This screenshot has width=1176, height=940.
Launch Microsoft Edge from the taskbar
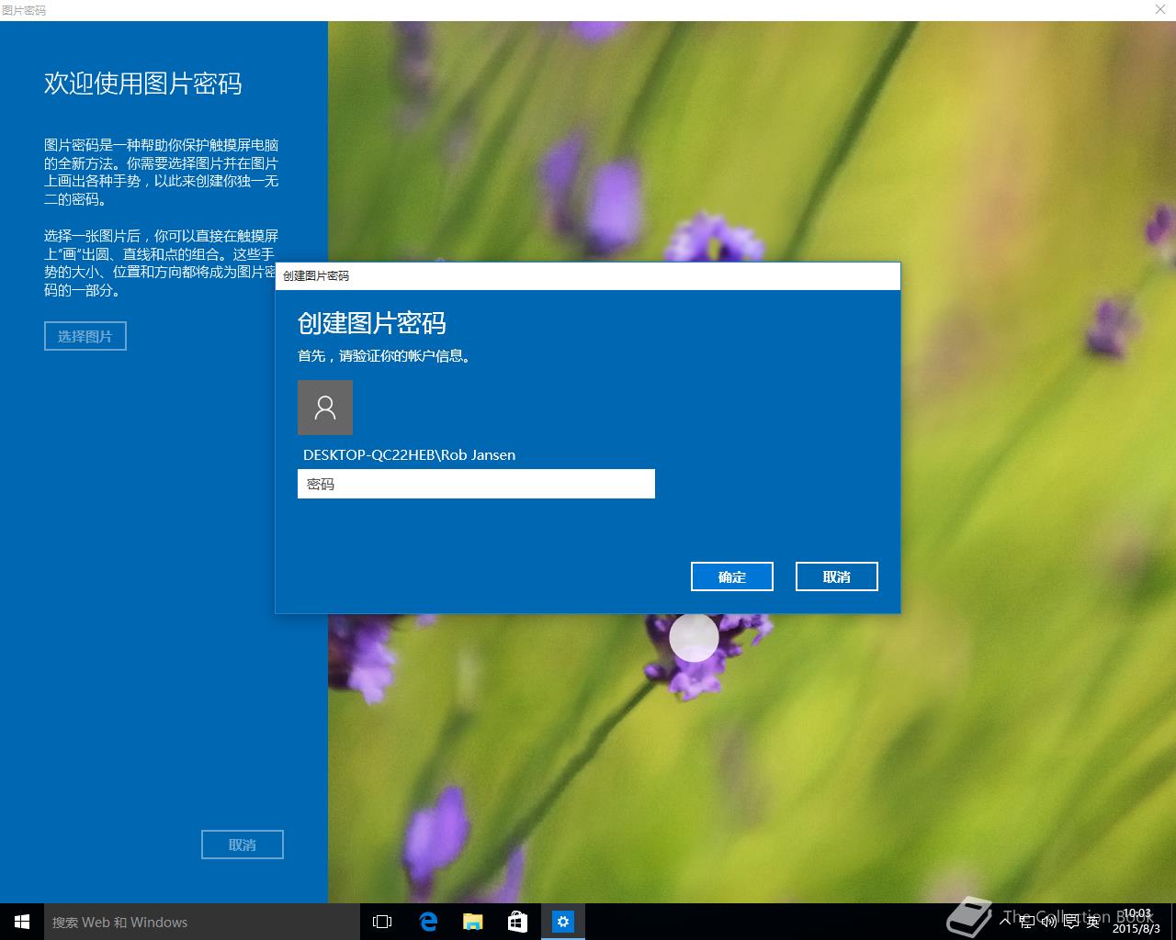coord(427,922)
